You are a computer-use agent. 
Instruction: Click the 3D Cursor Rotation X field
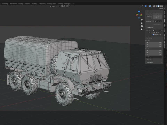pos(154,51)
